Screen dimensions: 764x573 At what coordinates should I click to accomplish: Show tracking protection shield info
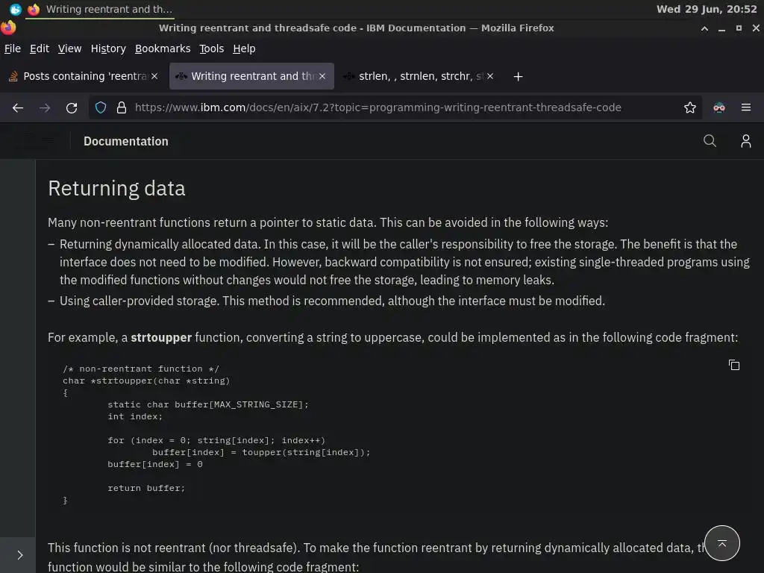pos(101,107)
